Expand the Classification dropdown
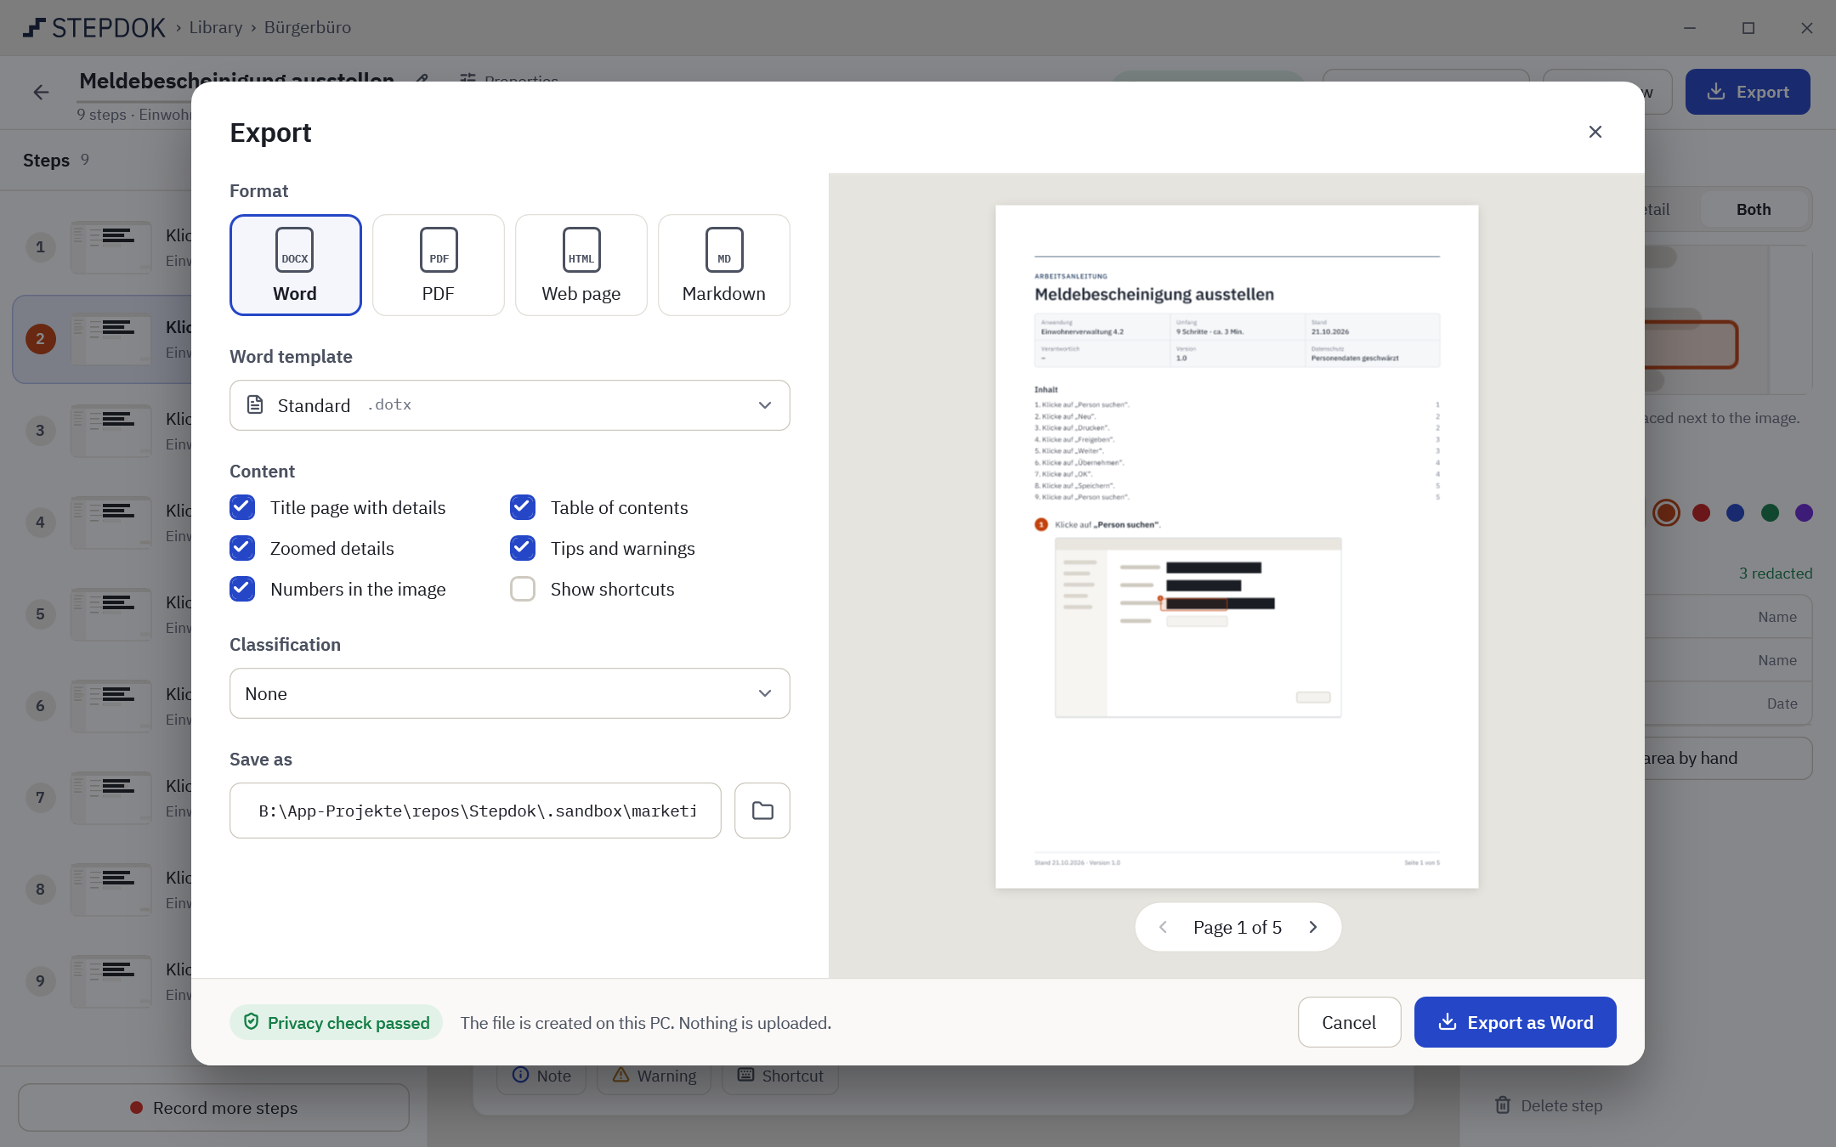Image resolution: width=1836 pixels, height=1147 pixels. pos(509,693)
